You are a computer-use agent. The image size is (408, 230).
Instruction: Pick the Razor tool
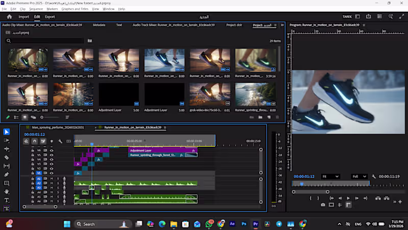tap(7, 157)
